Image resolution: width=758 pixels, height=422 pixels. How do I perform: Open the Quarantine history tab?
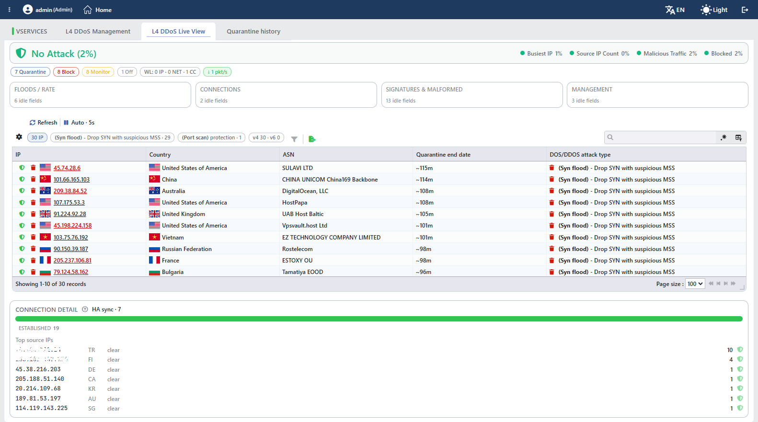tap(253, 31)
